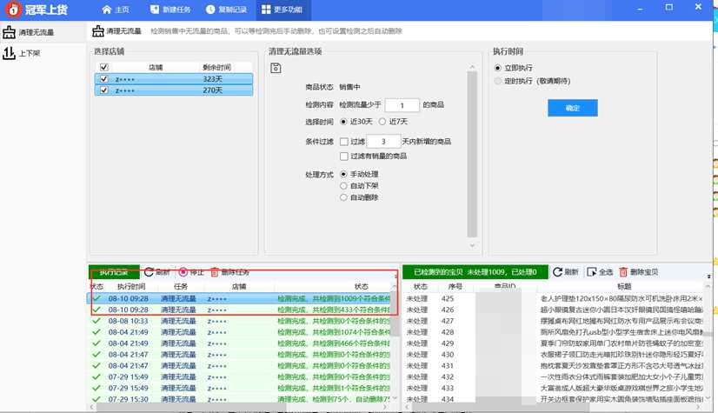Refresh the detected items list on the right
718x413 pixels.
(555, 272)
